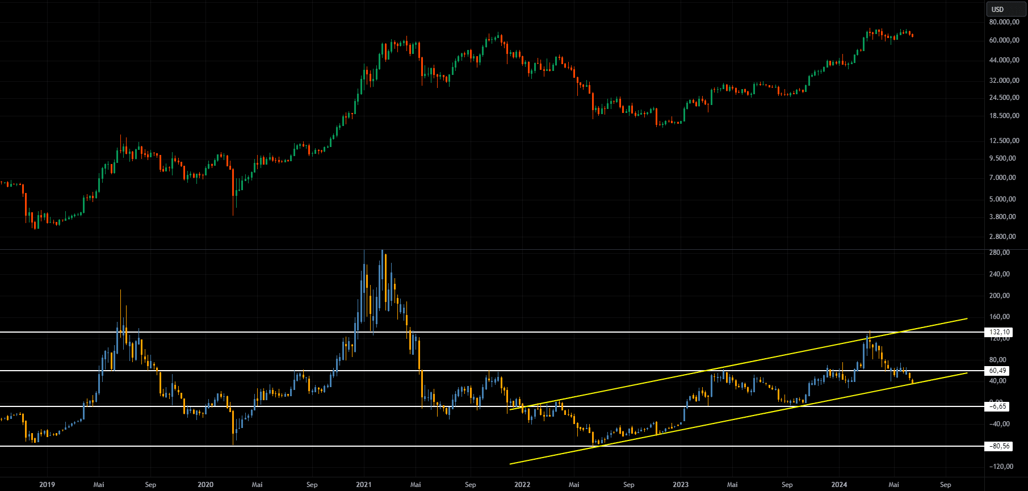Click the 2.800,00 price axis label
The width and height of the screenshot is (1028, 491).
(x=1002, y=237)
